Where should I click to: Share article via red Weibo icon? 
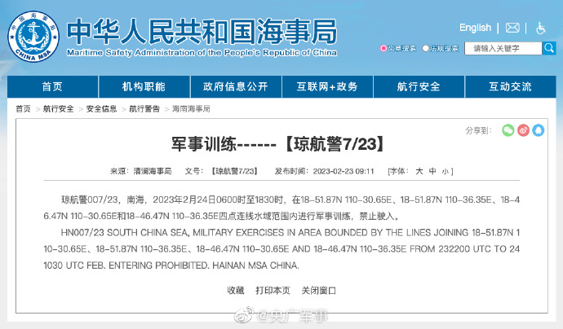pyautogui.click(x=524, y=130)
